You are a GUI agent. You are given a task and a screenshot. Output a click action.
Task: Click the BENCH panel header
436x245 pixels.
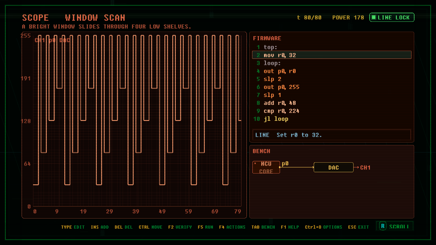(x=262, y=151)
